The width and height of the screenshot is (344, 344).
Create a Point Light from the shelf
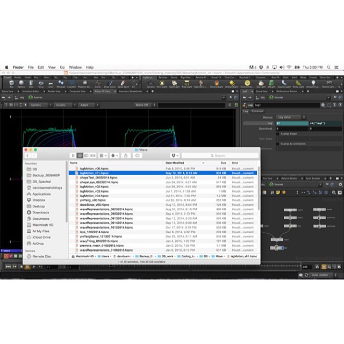coord(162,83)
